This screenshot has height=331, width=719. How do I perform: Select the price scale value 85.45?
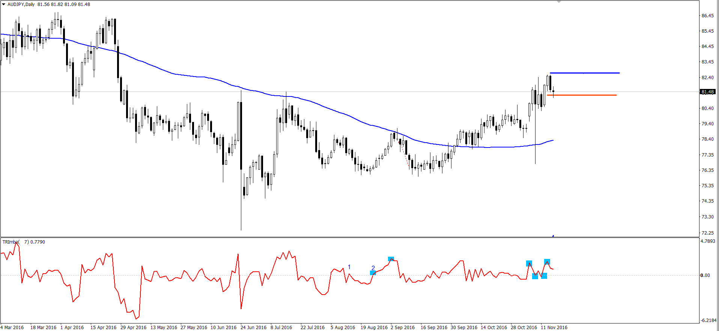coord(708,31)
